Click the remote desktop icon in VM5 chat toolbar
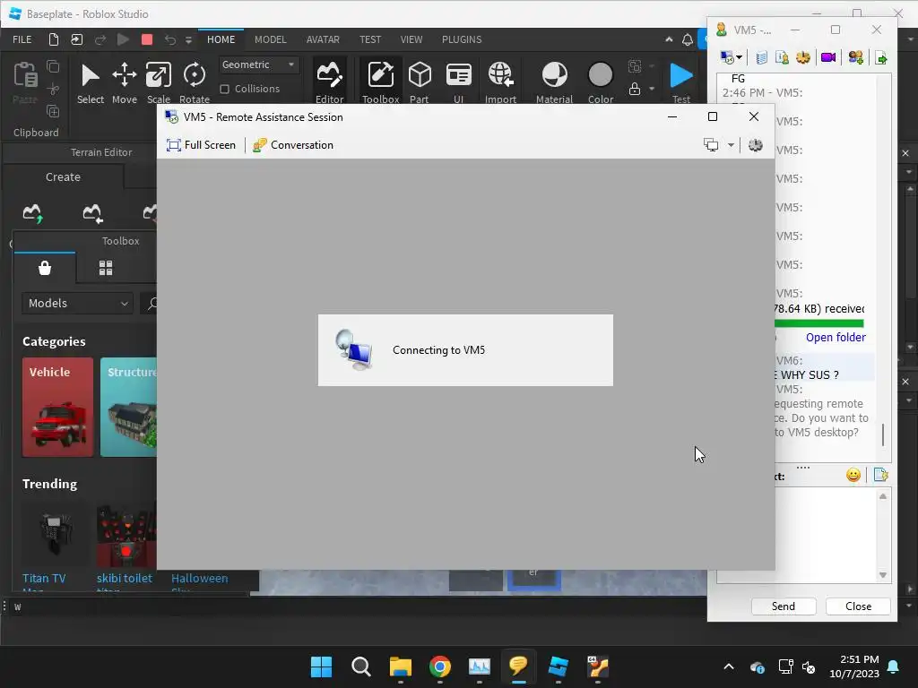The image size is (918, 688). [x=726, y=57]
